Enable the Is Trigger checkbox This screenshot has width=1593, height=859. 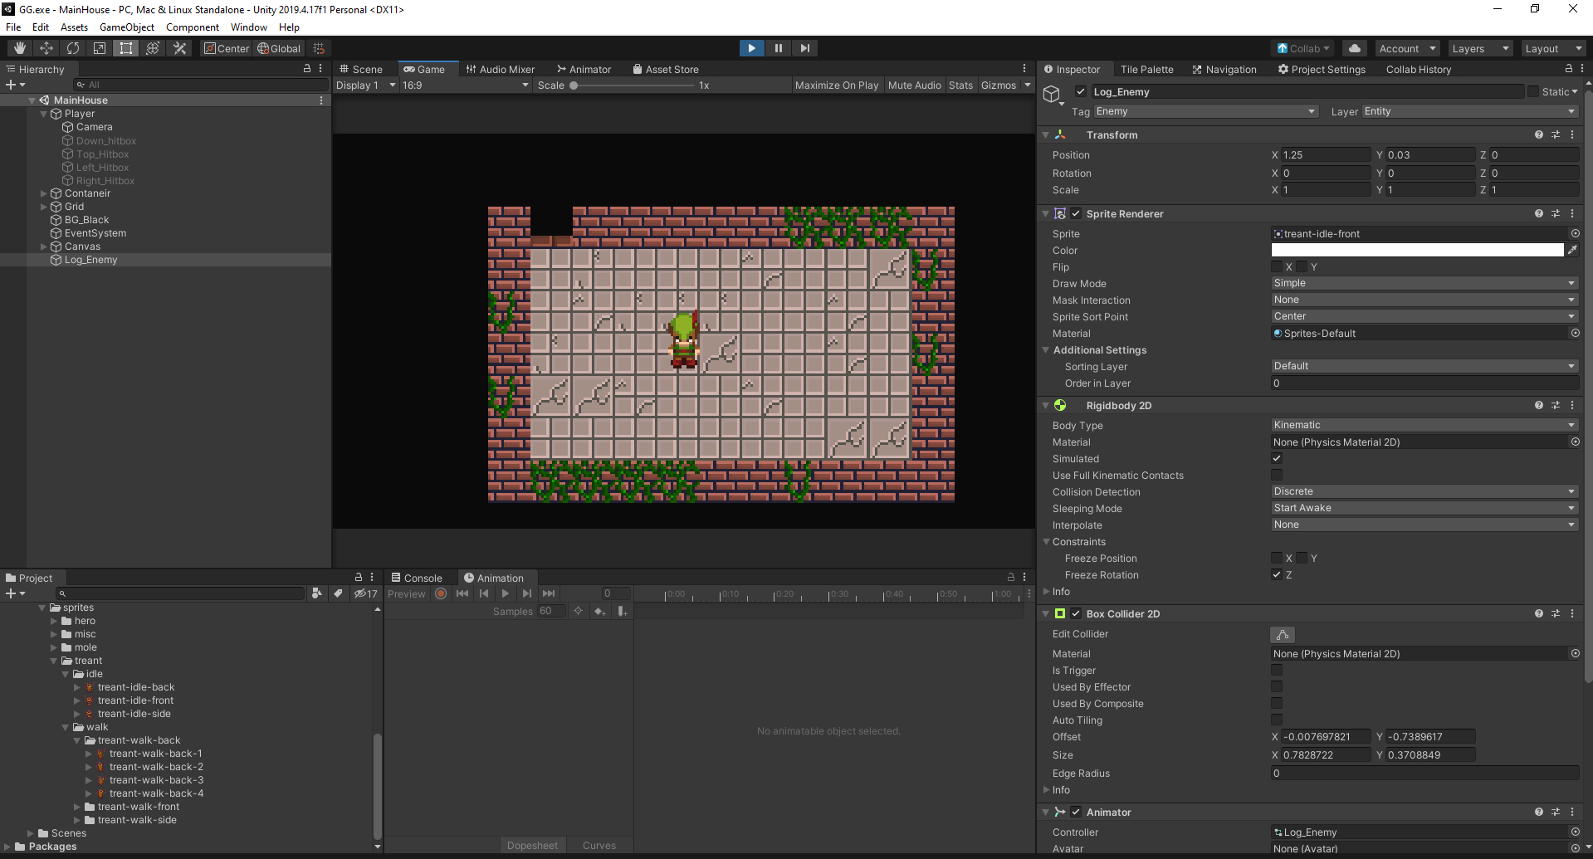[1277, 670]
